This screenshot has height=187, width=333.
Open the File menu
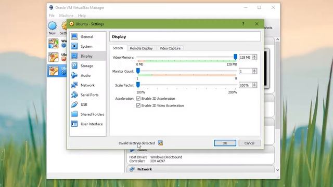click(x=52, y=16)
